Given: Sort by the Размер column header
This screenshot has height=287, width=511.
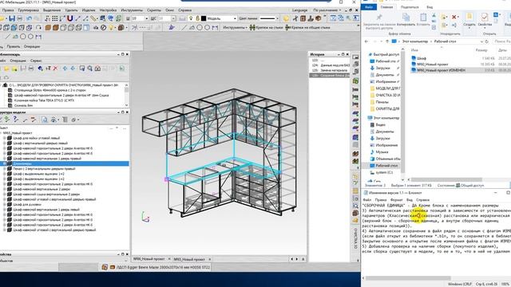Looking at the screenshot, I should point(481,50).
